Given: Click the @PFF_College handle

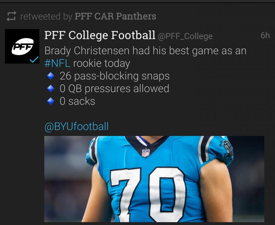Looking at the screenshot, I should coord(185,36).
